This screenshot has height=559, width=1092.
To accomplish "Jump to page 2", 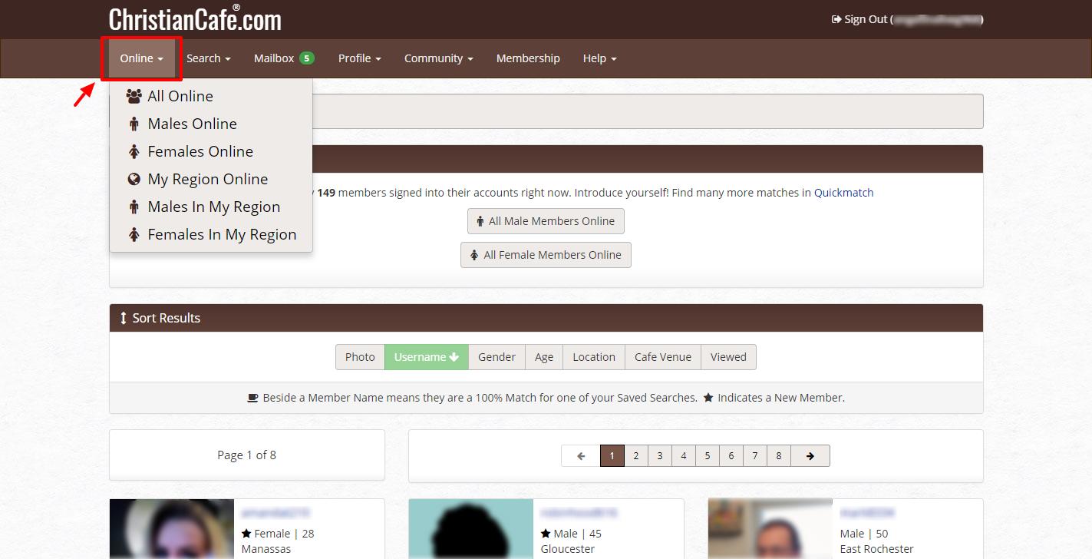I will pos(636,456).
